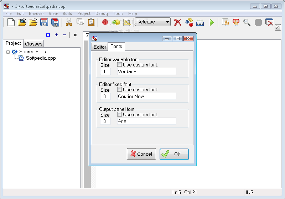Select the Source Files folder in tree
285x199 pixels.
pyautogui.click(x=32, y=52)
